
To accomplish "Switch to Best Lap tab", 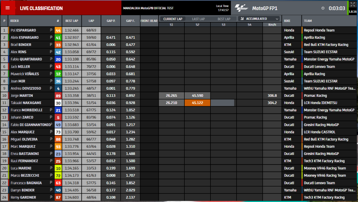I will [x=224, y=19].
